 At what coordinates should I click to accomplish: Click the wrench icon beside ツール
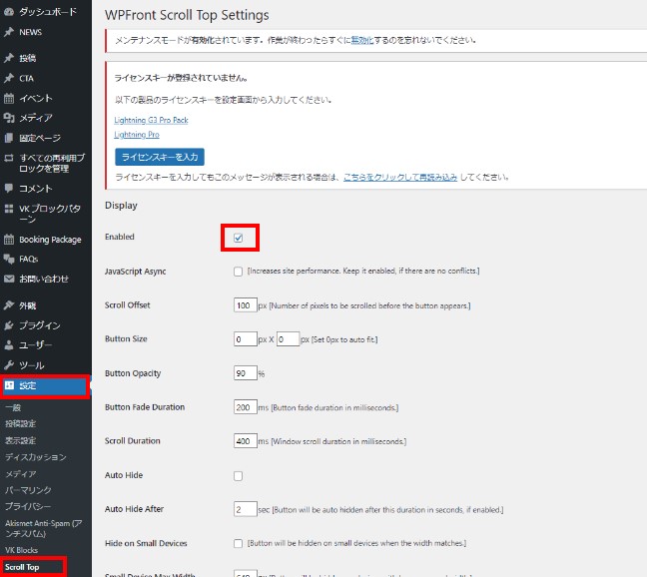[x=9, y=365]
